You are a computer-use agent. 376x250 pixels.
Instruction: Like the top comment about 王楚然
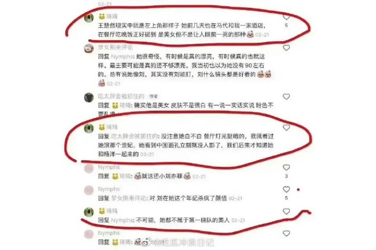coord(286,17)
